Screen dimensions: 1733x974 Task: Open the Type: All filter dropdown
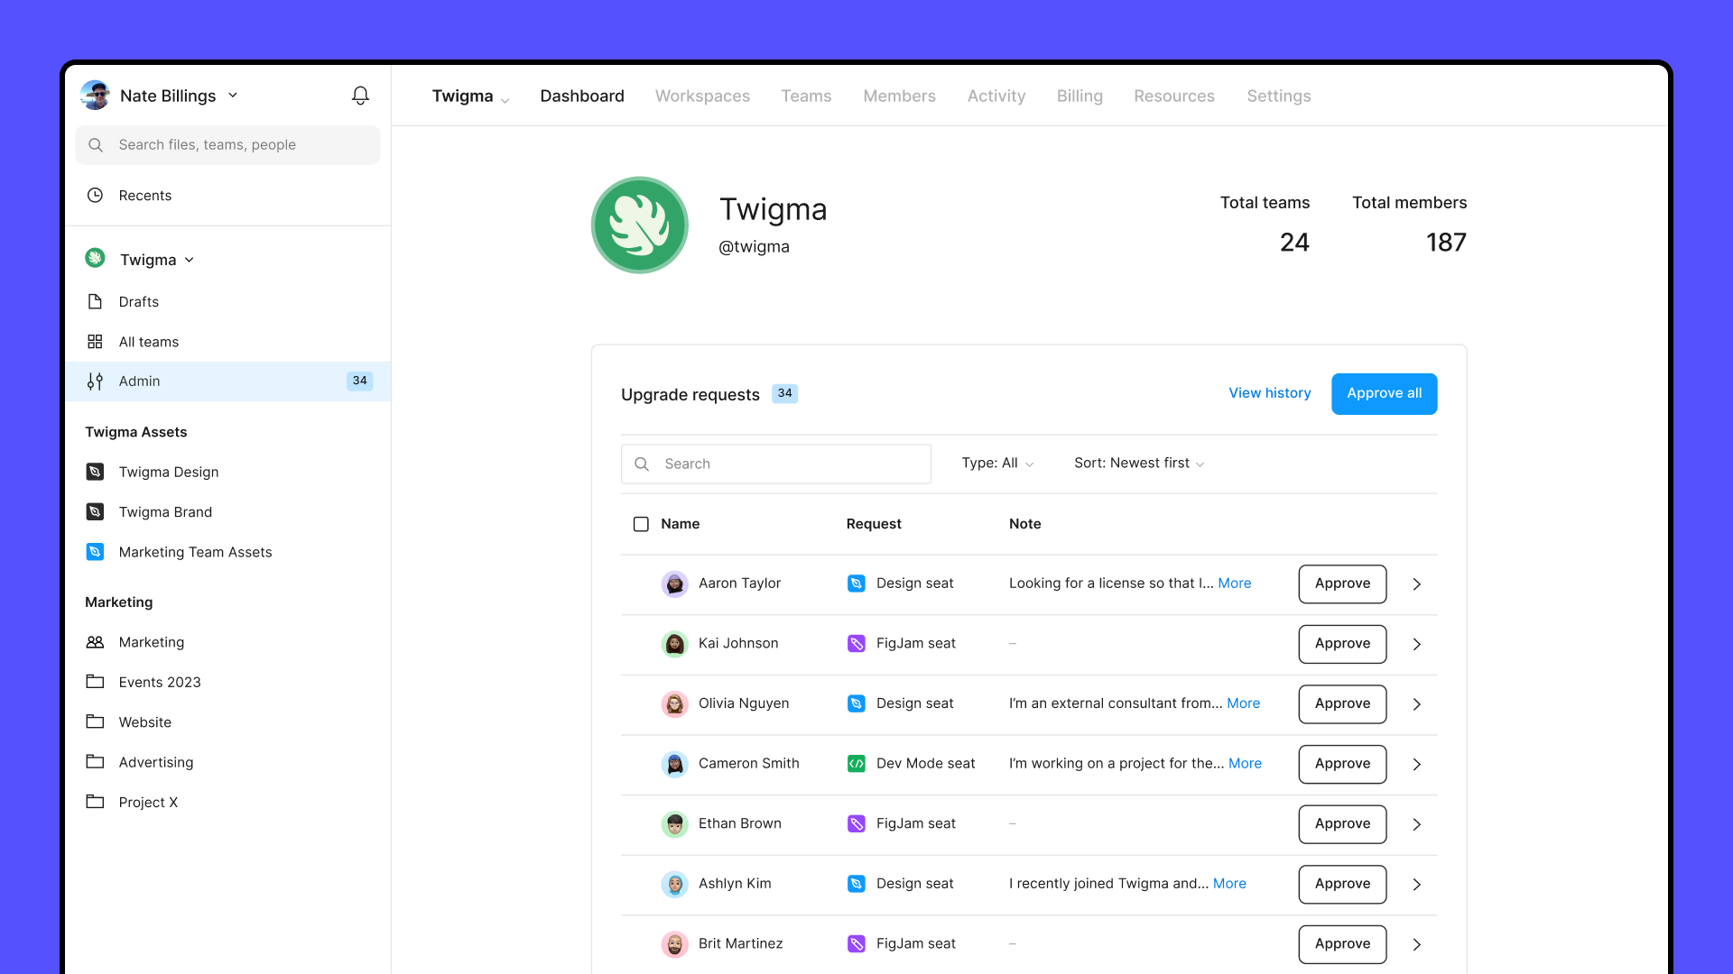point(996,463)
